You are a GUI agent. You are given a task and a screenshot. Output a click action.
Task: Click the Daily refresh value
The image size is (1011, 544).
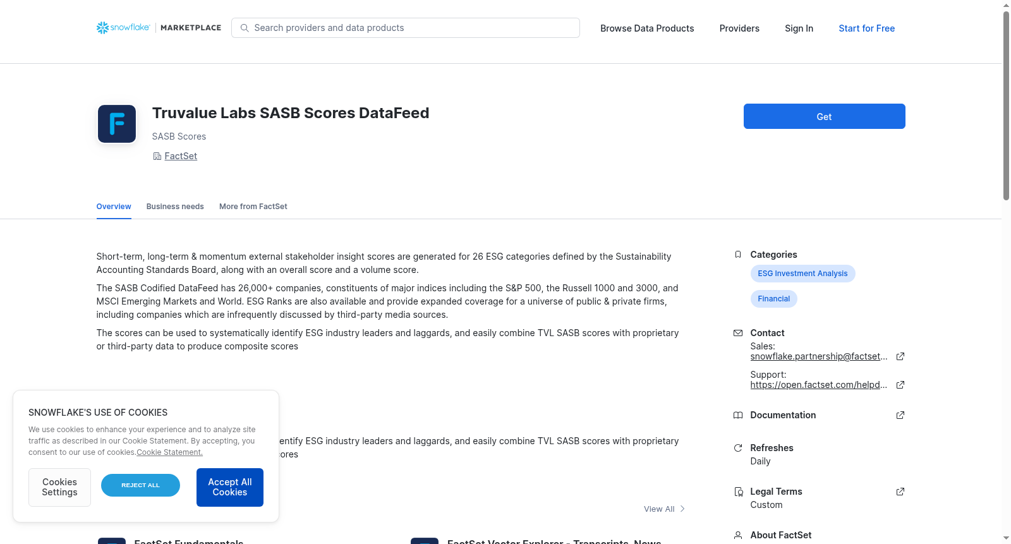(x=760, y=461)
